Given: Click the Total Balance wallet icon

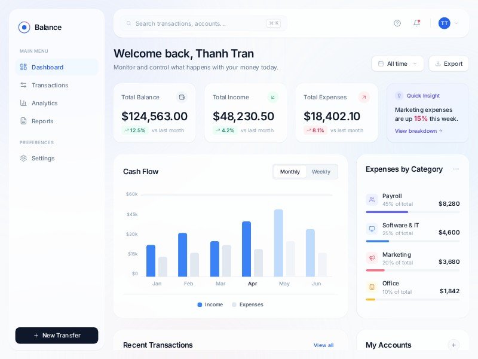Looking at the screenshot, I should pos(182,97).
